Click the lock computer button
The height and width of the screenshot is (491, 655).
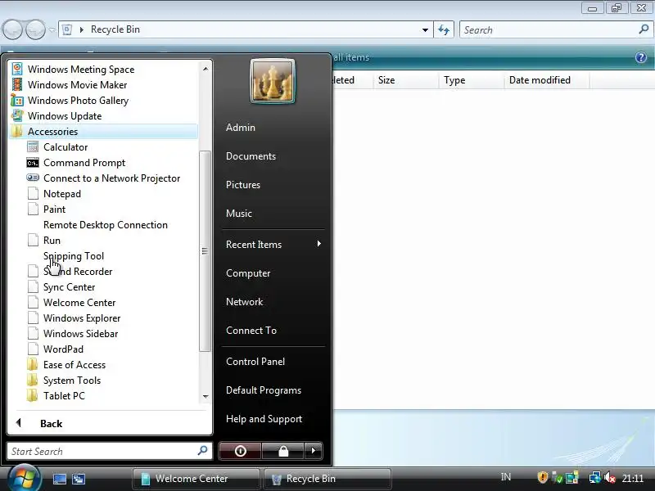coord(283,451)
